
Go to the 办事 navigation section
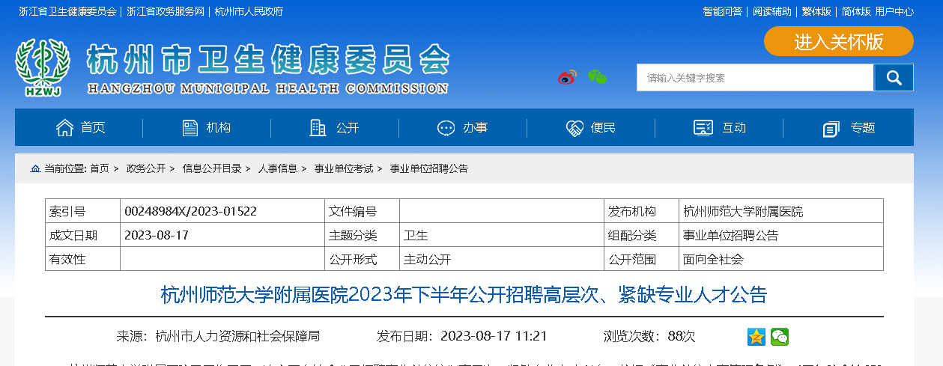tap(463, 128)
